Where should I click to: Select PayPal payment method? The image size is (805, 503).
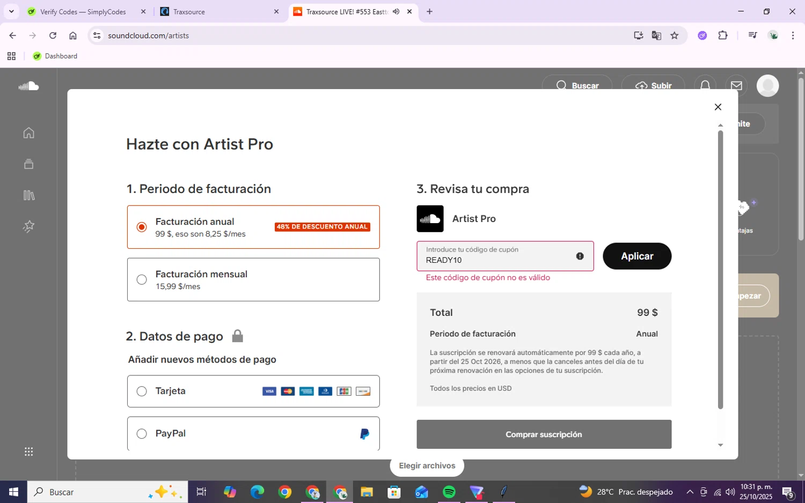pos(253,433)
